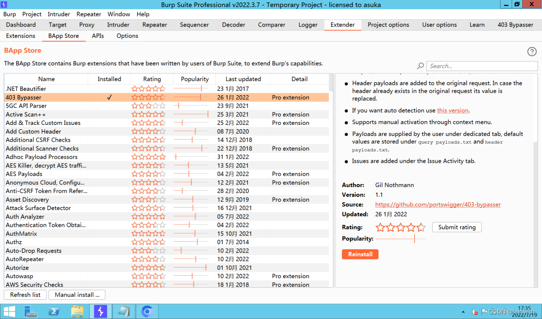Viewport: 542px width, 319px height.
Task: Open File Explorer from taskbar
Action: [x=77, y=311]
